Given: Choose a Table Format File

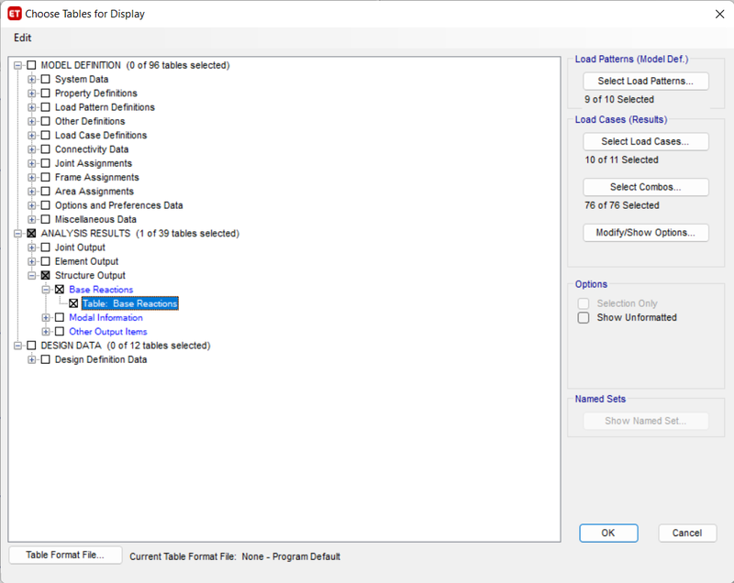Looking at the screenshot, I should (65, 555).
